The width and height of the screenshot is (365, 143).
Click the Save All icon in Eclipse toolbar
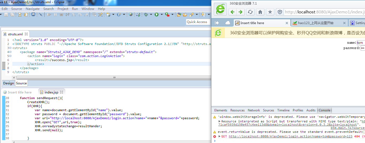point(12,14)
